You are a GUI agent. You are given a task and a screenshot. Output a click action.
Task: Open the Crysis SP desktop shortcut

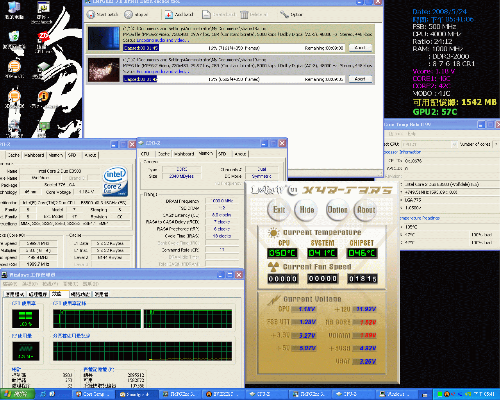pyautogui.click(x=14, y=129)
